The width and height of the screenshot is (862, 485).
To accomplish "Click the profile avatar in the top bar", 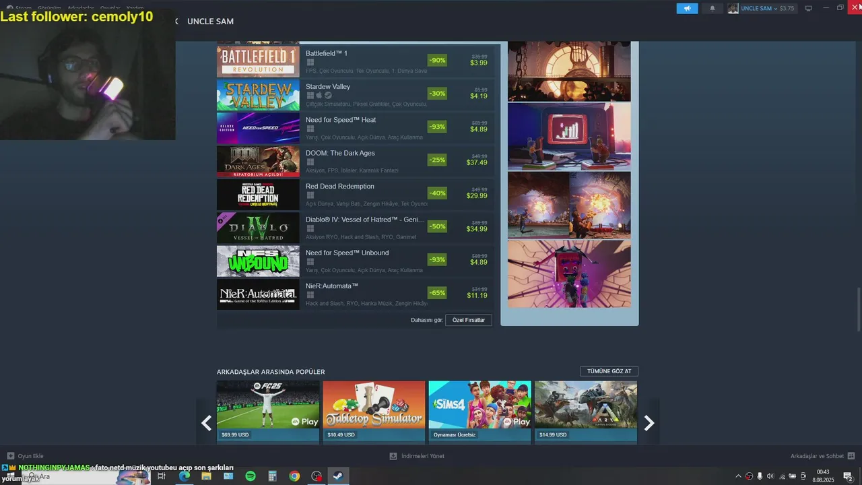I will [x=733, y=9].
